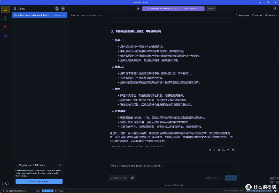Collapse the Chats sidebar panel icon

tap(15, 9)
